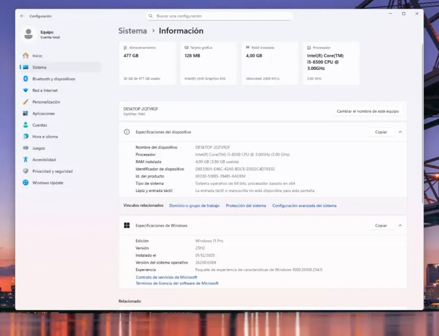Image resolution: width=439 pixels, height=336 pixels.
Task: Click the 128 MB graphics card value
Action: pyautogui.click(x=193, y=55)
